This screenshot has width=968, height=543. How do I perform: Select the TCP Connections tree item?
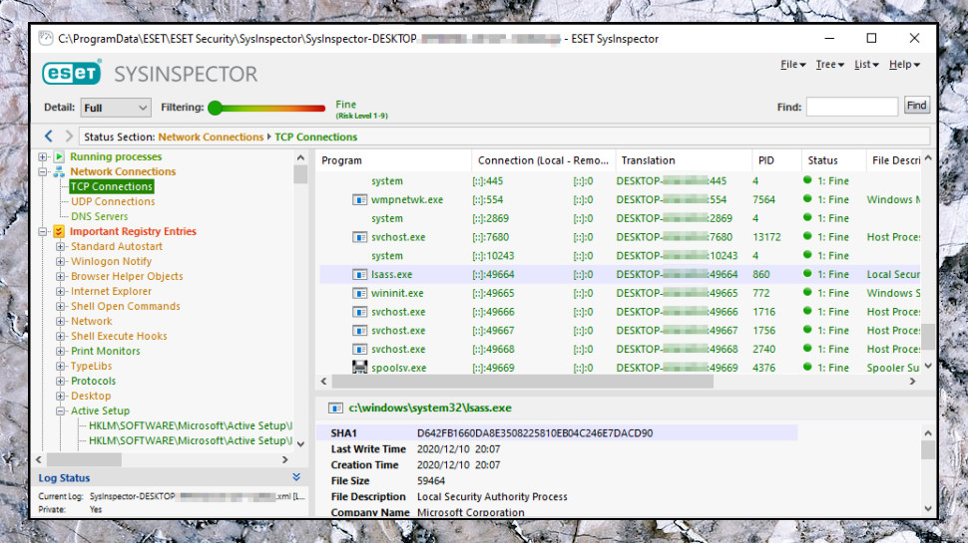(111, 186)
